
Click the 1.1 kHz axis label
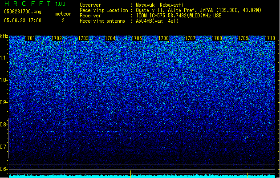[4, 58]
